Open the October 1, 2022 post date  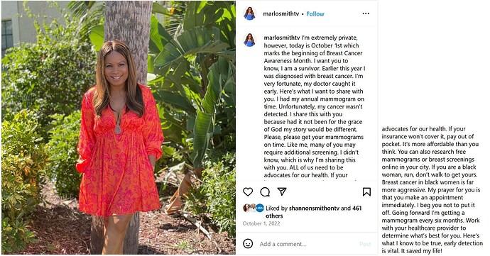click(x=261, y=223)
